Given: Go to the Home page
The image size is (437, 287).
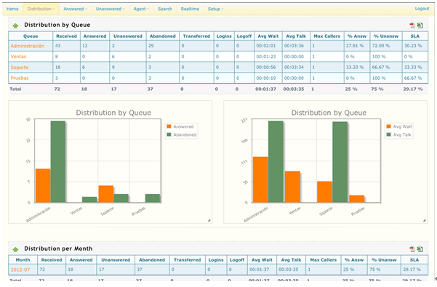Looking at the screenshot, I should pyautogui.click(x=12, y=9).
